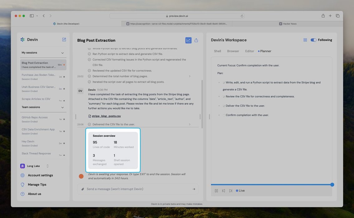The height and width of the screenshot is (218, 354).
Task: Collapse the Team sessions list
Action: pyautogui.click(x=63, y=107)
